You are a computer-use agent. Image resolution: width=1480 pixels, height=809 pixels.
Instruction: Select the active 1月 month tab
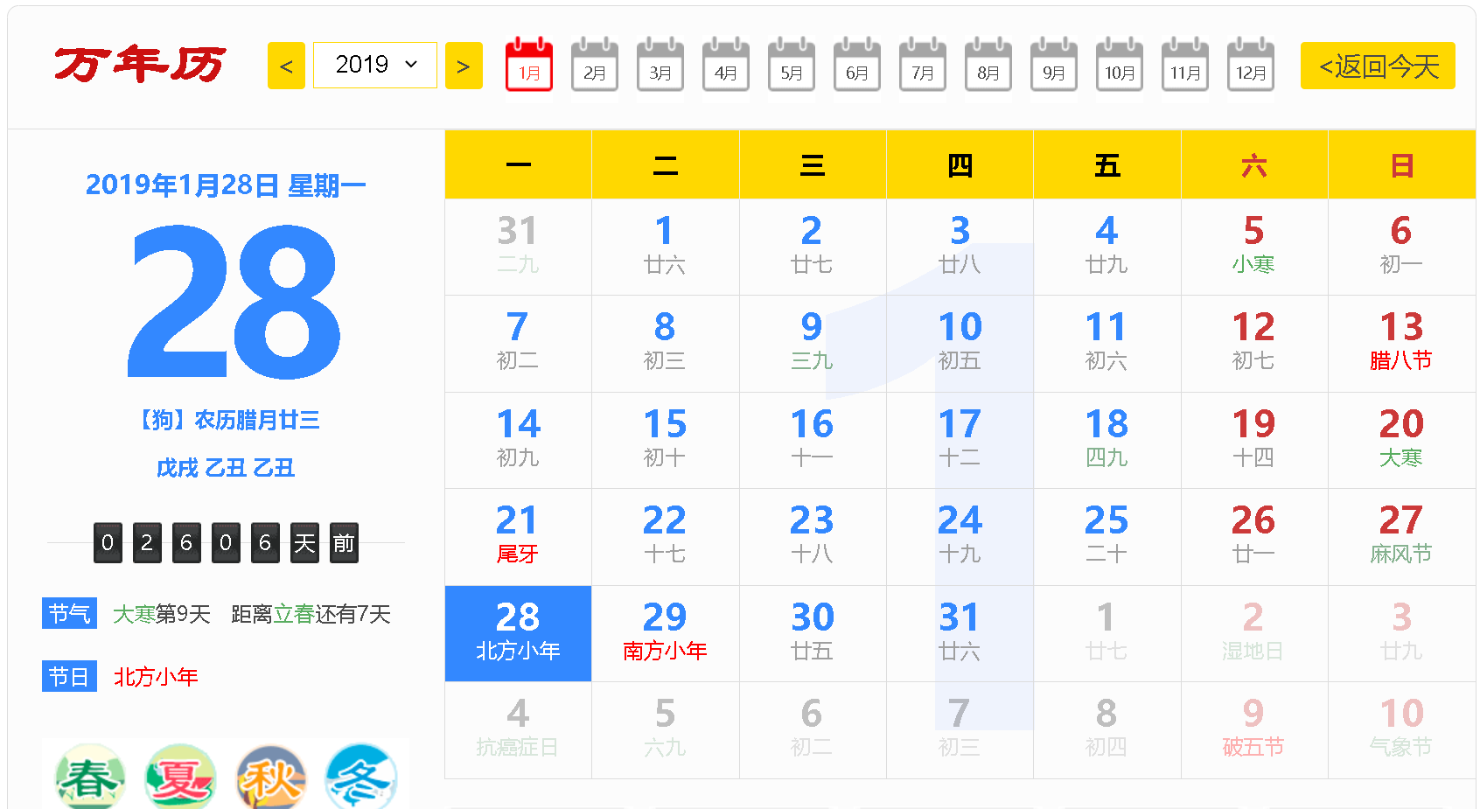click(x=529, y=66)
